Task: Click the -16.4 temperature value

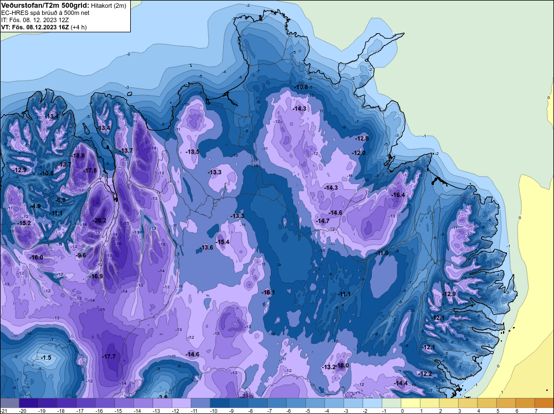Action: (398, 195)
